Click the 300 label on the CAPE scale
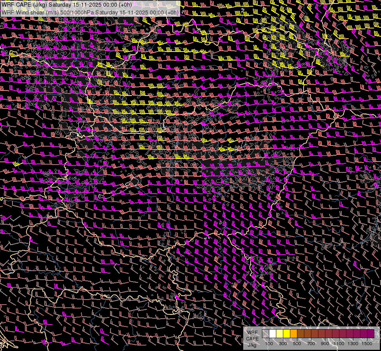Screen dimensions: 381x351 tap(283, 344)
